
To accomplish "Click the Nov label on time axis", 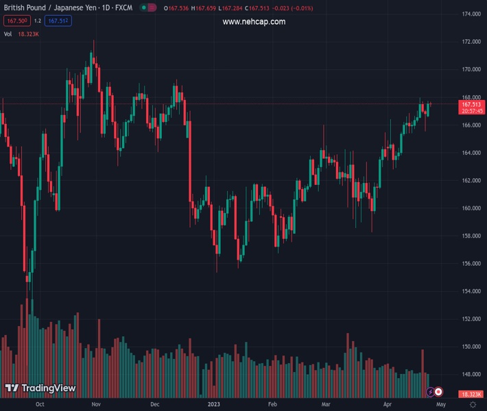I will (x=96, y=404).
